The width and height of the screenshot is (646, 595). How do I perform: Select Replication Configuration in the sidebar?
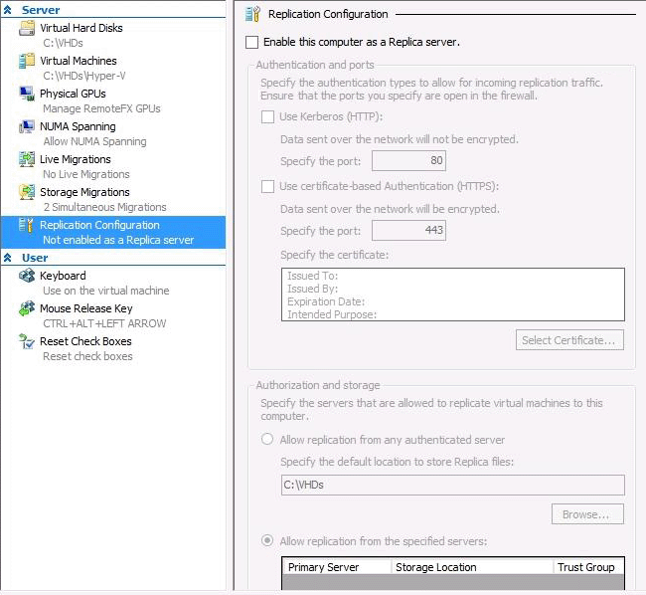[99, 225]
